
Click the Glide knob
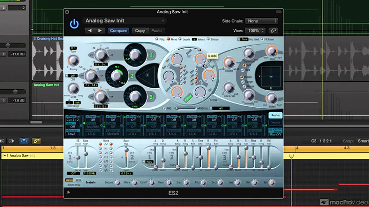click(x=73, y=88)
